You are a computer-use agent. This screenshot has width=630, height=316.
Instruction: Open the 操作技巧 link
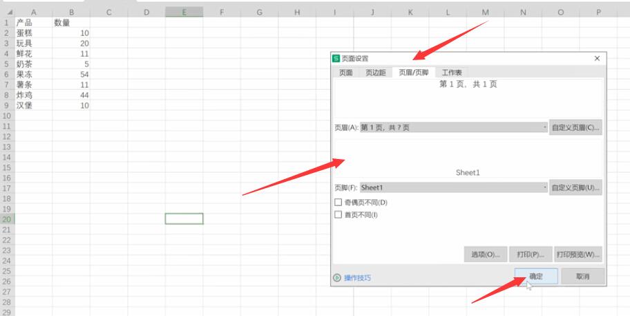click(357, 278)
